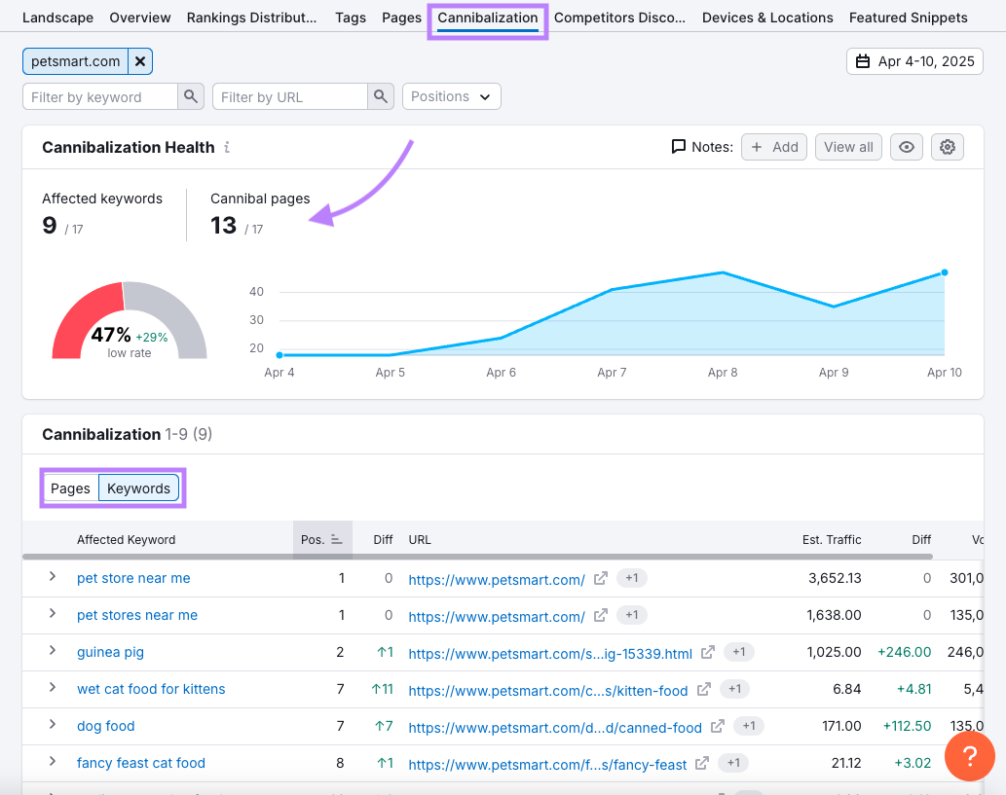
Task: Switch table view to Keywords
Action: click(138, 488)
